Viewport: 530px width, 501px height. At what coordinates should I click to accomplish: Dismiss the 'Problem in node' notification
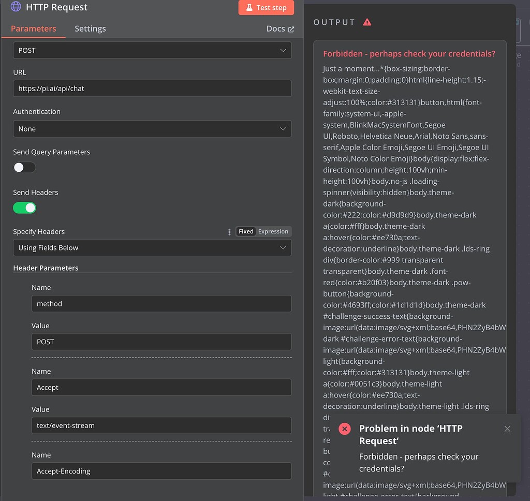pos(507,429)
